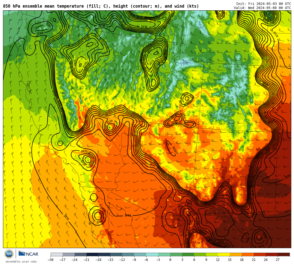Screen dimensions: 294x265
Task: Pick the darkest brown swatch right of 27
Action: pos(283,255)
